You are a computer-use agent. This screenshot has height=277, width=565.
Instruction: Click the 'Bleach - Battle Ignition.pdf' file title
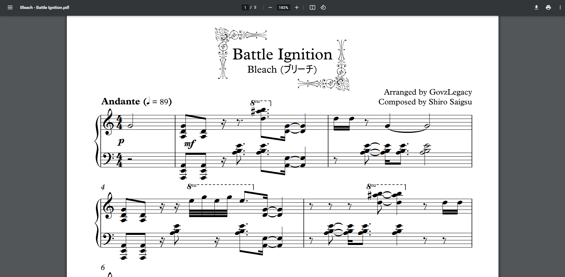tap(45, 7)
